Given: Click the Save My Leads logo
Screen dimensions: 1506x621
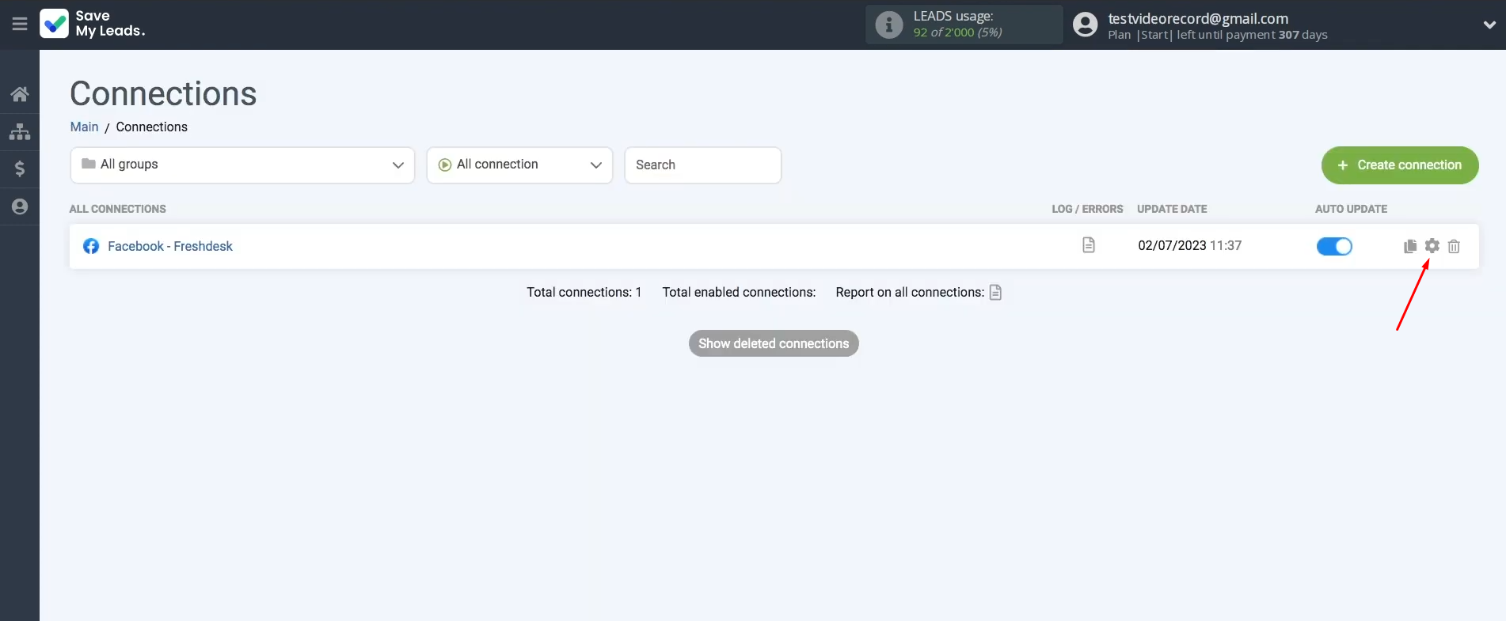Looking at the screenshot, I should (x=93, y=24).
